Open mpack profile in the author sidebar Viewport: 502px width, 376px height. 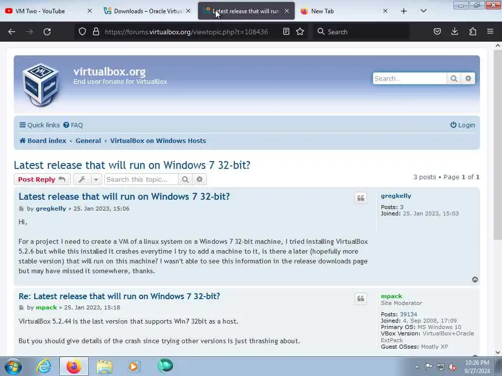coord(391,296)
